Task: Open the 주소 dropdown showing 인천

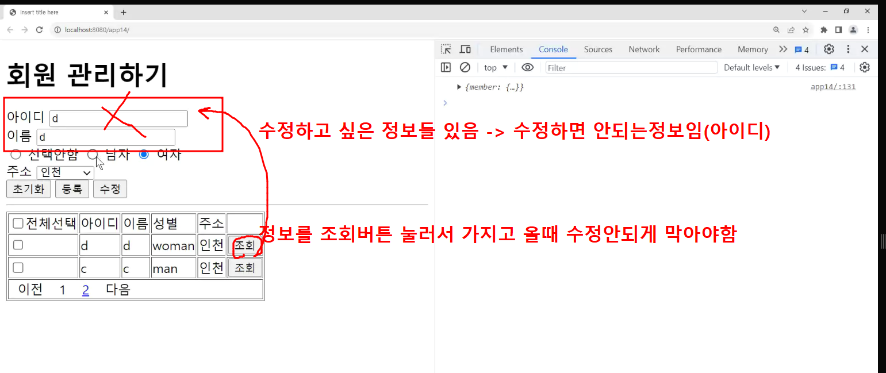Action: [65, 172]
